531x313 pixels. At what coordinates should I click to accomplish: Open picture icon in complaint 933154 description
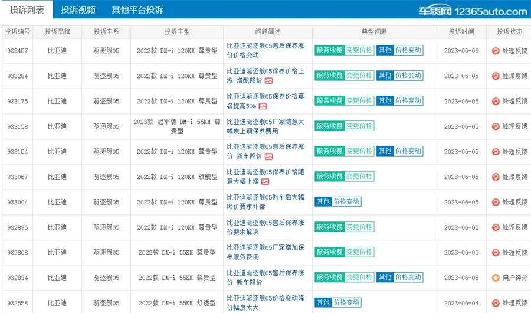268,156
